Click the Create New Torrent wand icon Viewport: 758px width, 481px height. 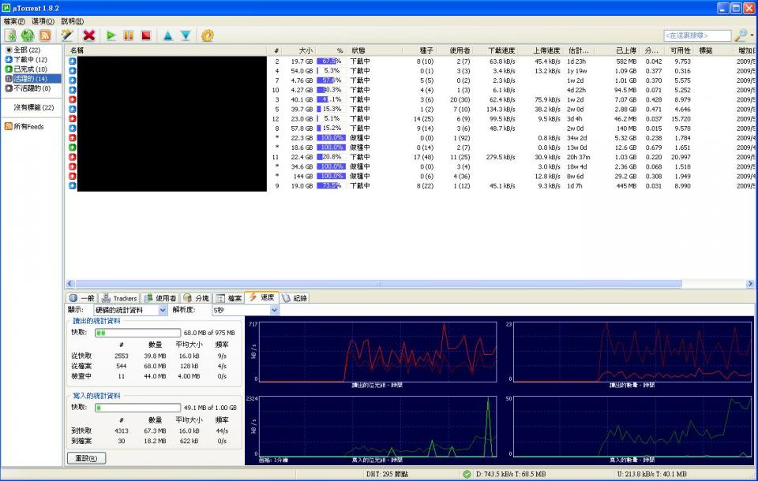point(67,35)
